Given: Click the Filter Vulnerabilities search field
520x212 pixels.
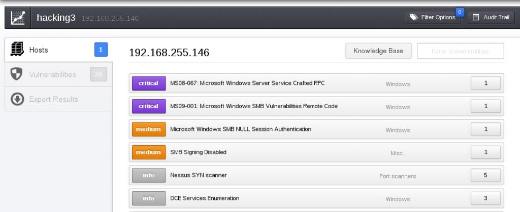Looking at the screenshot, I should tap(460, 51).
